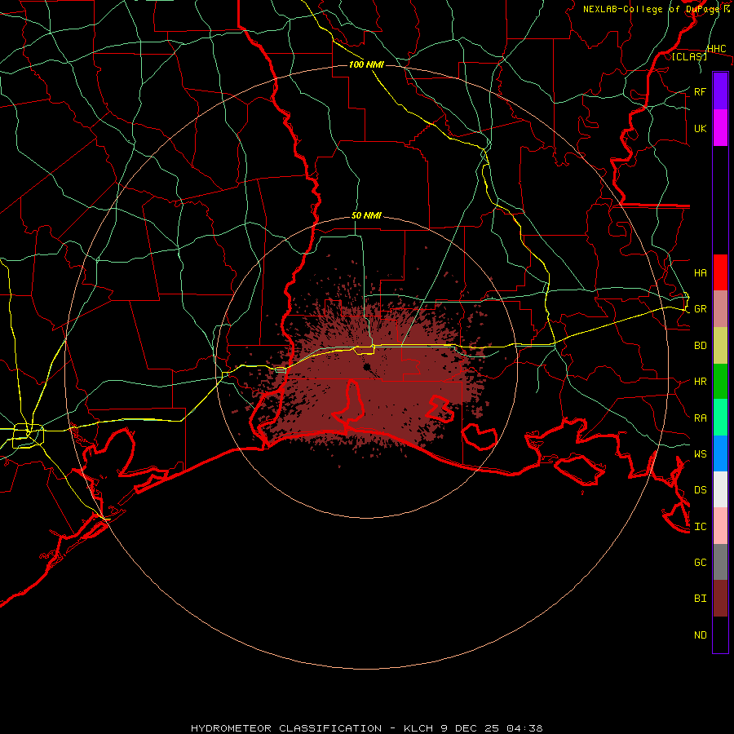Click the RF purple legend swatch

click(x=720, y=91)
